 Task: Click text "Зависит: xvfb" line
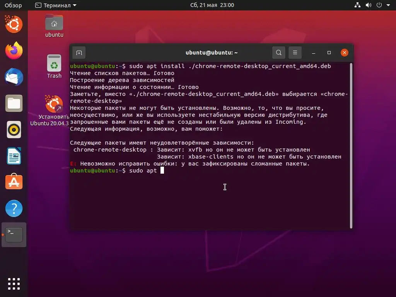pos(233,150)
